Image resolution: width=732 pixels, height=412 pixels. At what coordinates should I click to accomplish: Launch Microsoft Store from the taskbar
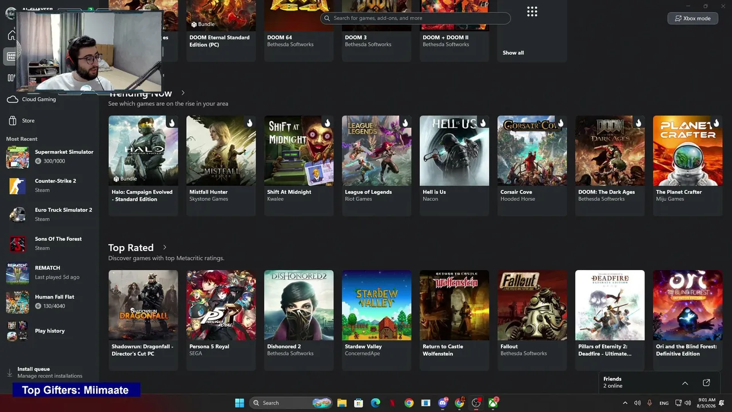pos(359,403)
